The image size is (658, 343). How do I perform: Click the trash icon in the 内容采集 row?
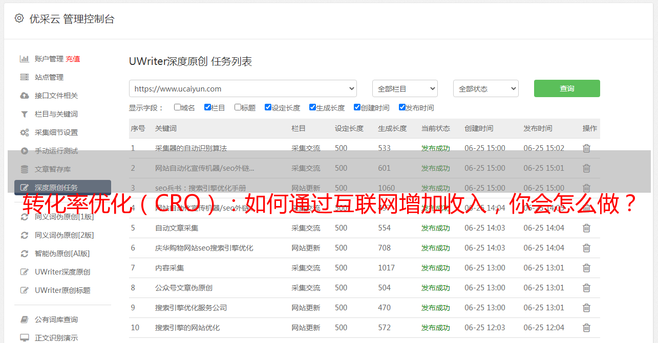(x=586, y=268)
